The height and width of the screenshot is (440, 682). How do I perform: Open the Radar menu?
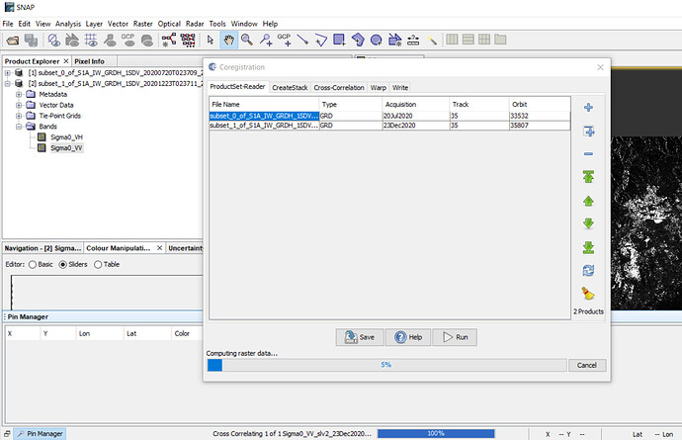click(195, 24)
